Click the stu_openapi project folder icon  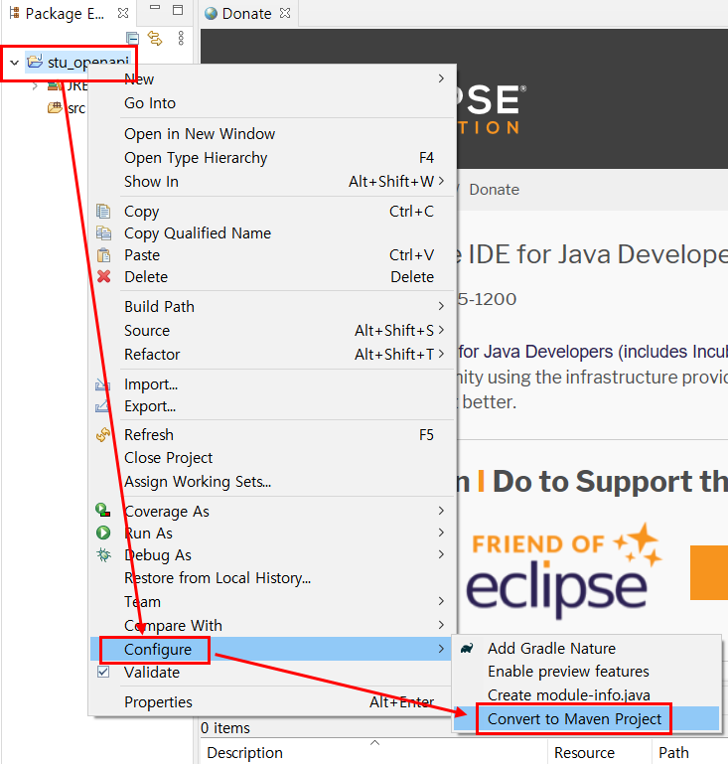pos(35,62)
